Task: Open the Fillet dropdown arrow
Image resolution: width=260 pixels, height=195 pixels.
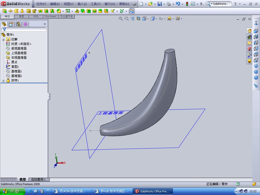Action: point(63,11)
